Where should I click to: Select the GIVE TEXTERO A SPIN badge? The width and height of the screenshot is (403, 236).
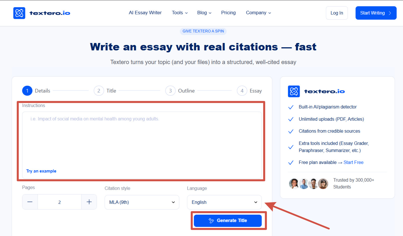point(203,31)
